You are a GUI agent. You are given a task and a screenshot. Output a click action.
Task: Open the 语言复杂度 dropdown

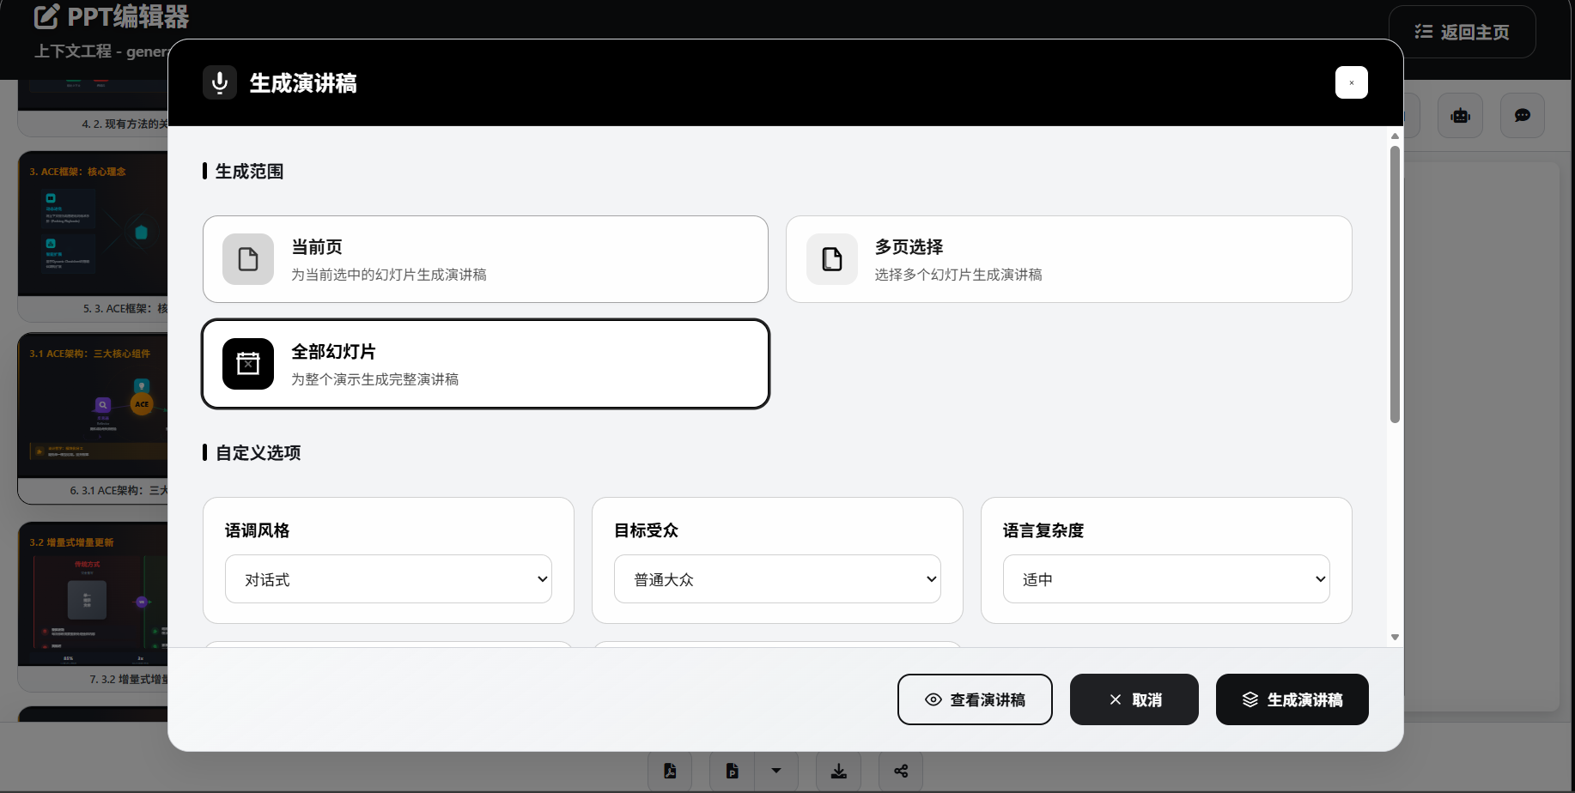tap(1165, 578)
